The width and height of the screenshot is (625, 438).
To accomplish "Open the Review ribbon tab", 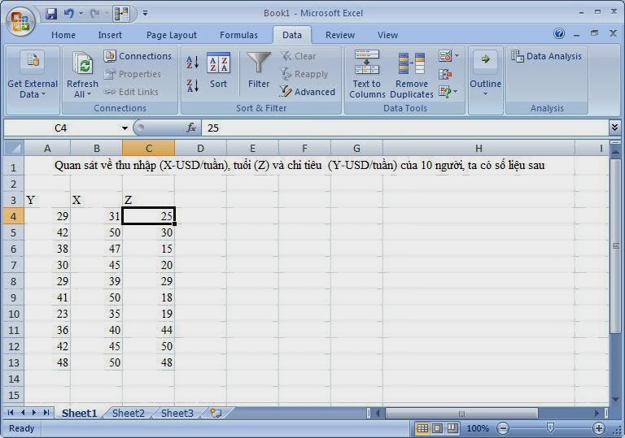I will (340, 35).
